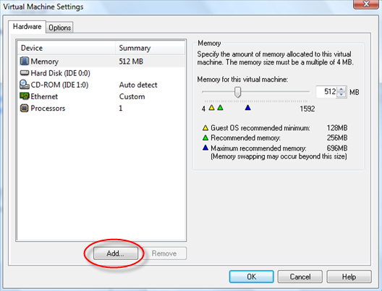
Task: Switch to the Hardware tab
Action: click(27, 27)
